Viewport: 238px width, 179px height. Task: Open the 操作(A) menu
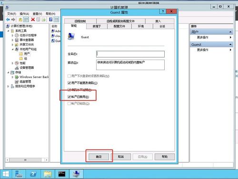[x=24, y=14]
